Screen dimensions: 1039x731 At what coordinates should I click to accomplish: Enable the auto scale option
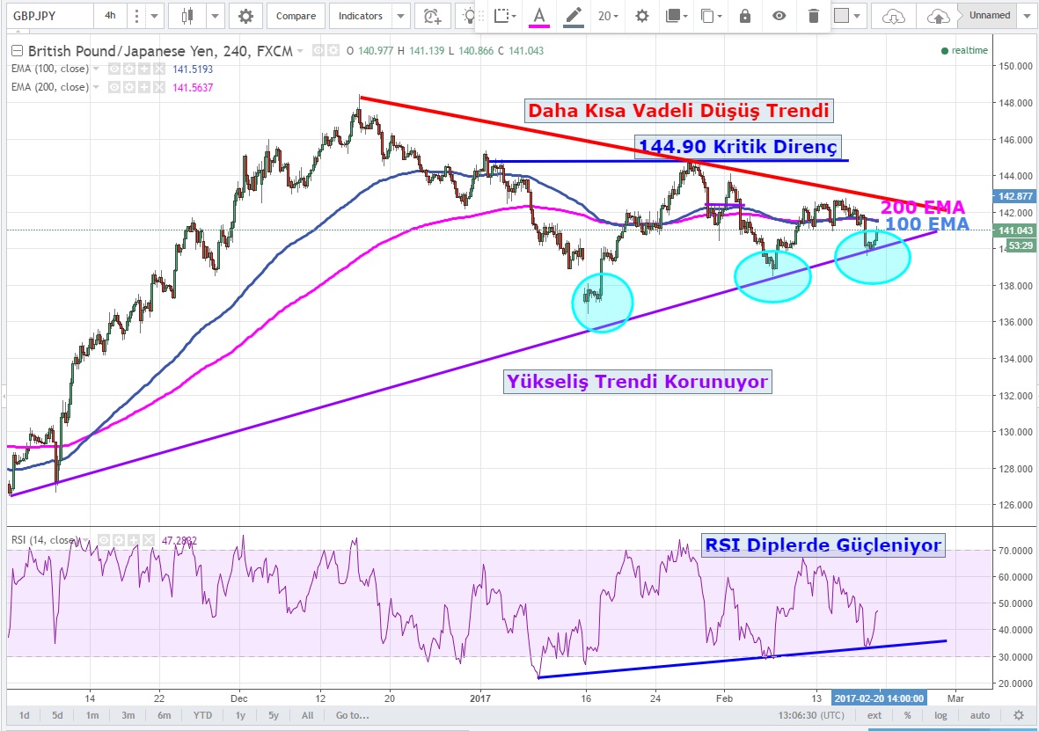click(980, 715)
